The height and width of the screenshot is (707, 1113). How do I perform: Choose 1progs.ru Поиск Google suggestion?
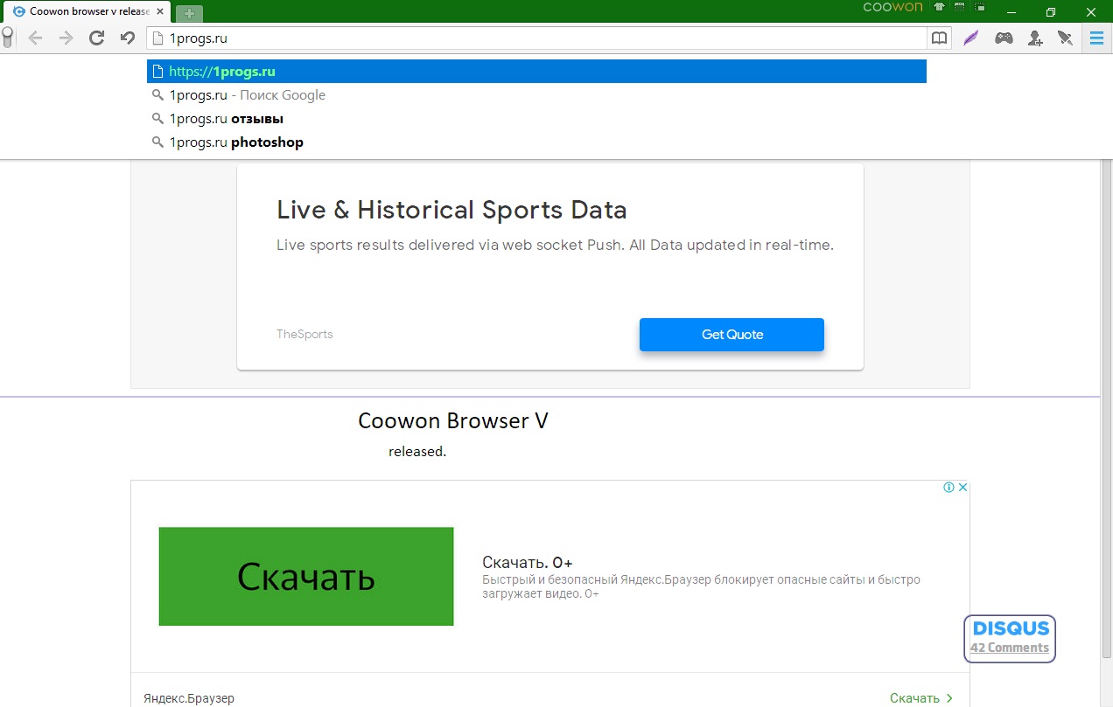(x=536, y=95)
